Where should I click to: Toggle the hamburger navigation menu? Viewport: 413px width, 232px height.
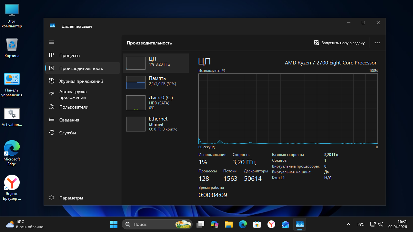coord(52,42)
